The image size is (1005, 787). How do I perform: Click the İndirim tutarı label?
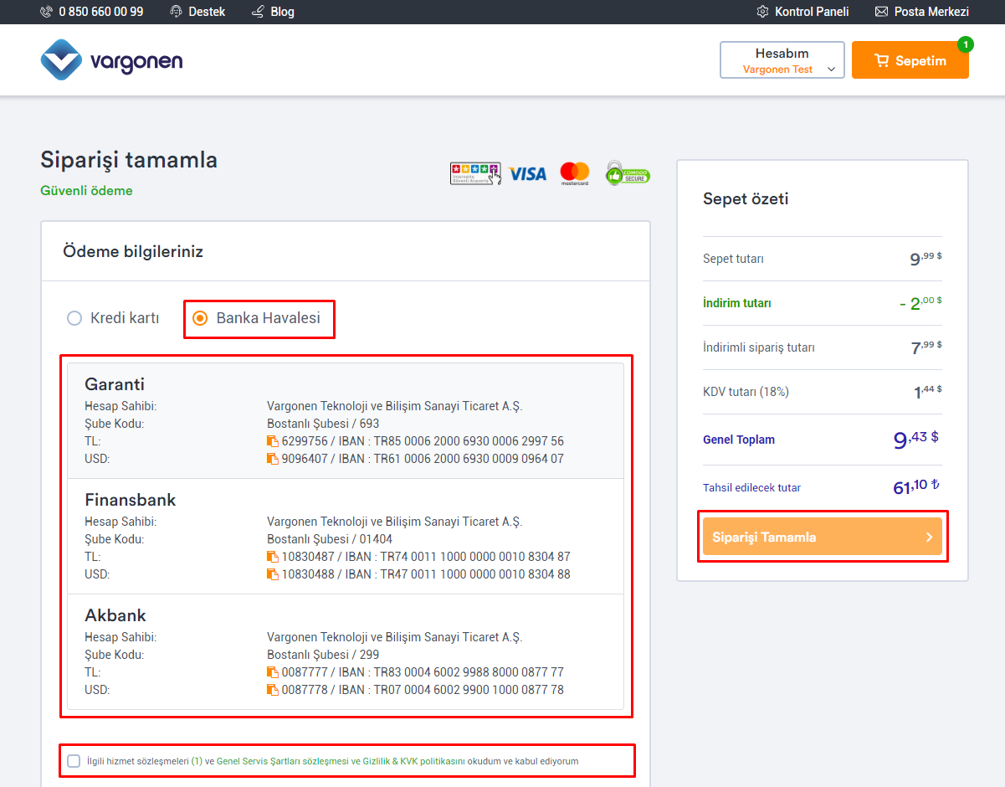tap(737, 303)
